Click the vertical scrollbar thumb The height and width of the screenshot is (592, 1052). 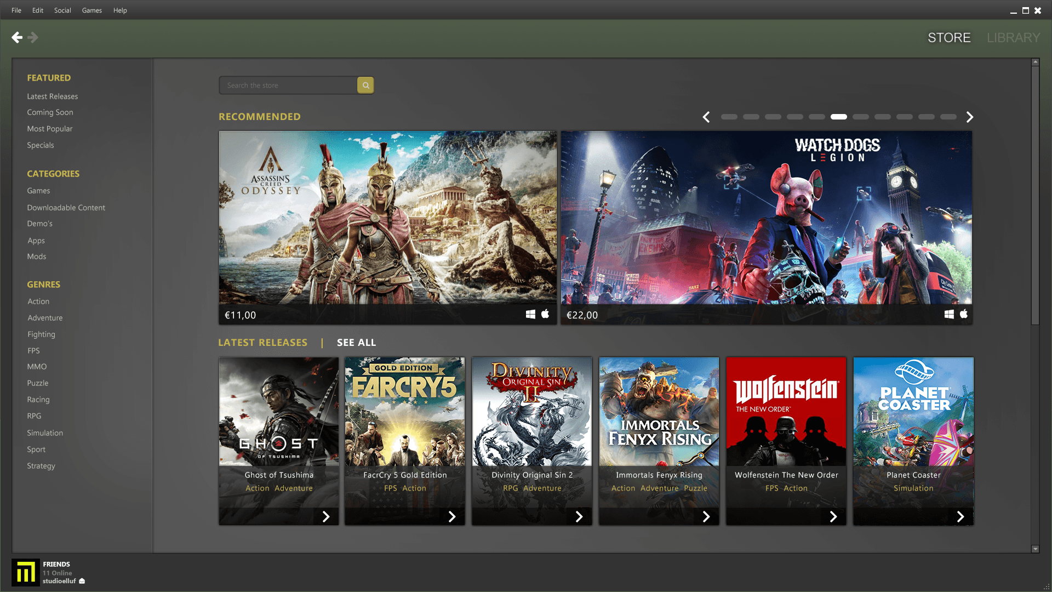pyautogui.click(x=1035, y=195)
